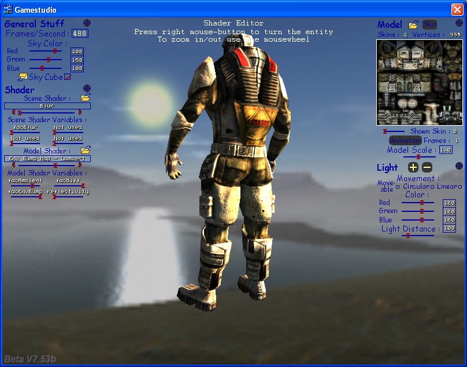
Task: Click the Env Bump Map - Lambert shader field
Action: click(47, 159)
